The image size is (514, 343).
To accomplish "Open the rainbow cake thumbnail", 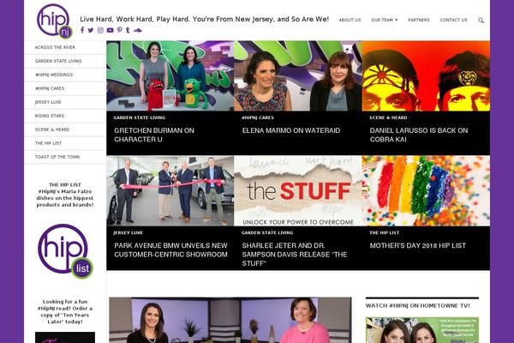I will click(x=426, y=190).
